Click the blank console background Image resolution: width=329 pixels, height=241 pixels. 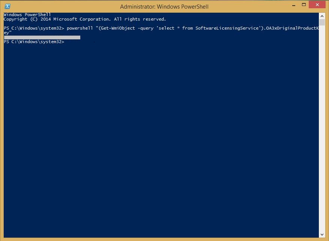161,131
